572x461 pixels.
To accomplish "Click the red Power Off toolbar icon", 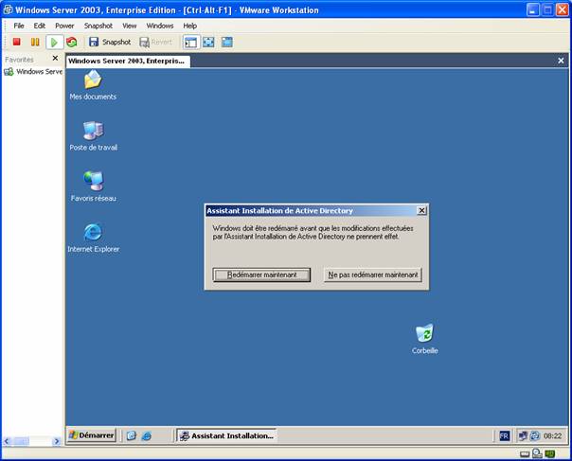I will tap(16, 42).
